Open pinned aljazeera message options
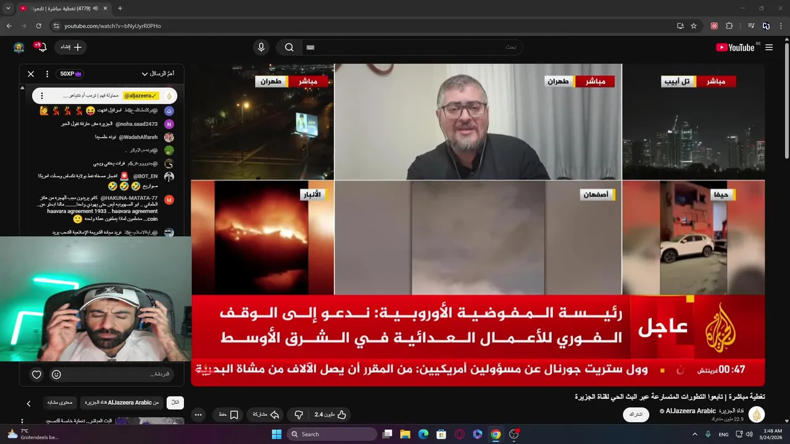The image size is (790, 444). click(x=42, y=96)
